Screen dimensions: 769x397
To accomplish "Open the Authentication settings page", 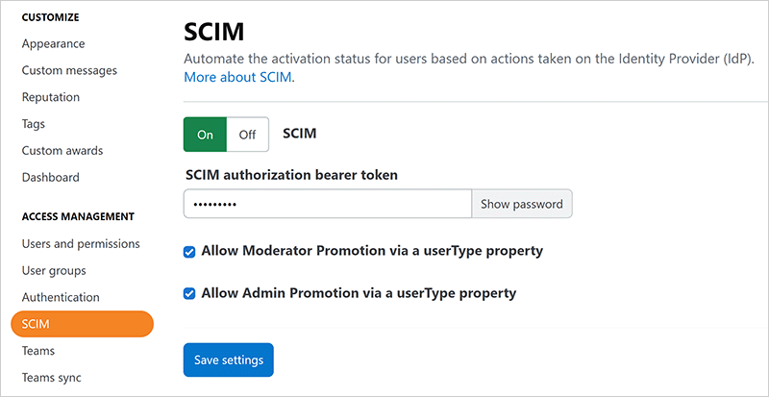I will tap(61, 298).
